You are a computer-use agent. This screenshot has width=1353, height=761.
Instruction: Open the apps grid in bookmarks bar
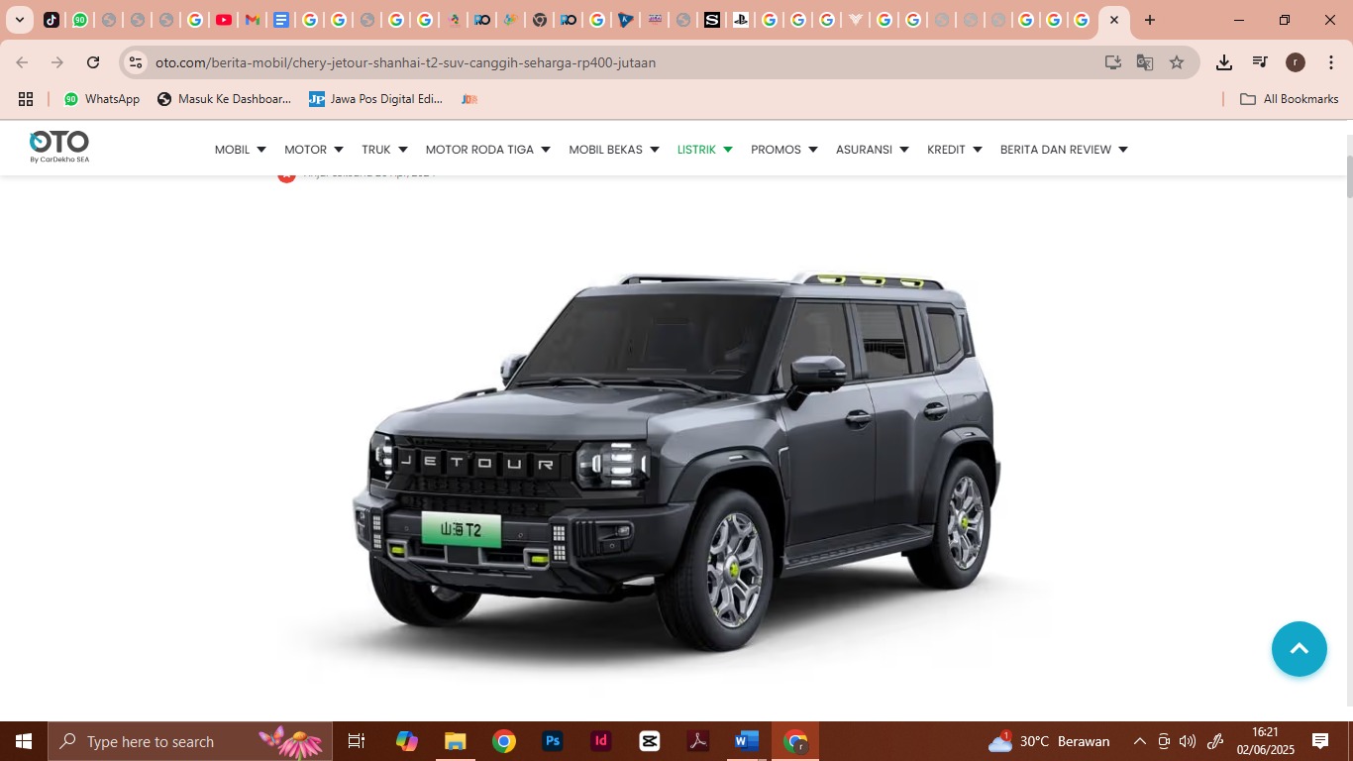[x=26, y=99]
